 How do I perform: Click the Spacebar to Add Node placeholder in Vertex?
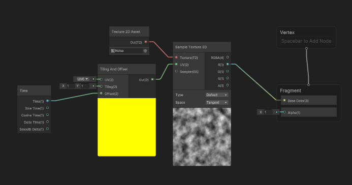point(306,41)
